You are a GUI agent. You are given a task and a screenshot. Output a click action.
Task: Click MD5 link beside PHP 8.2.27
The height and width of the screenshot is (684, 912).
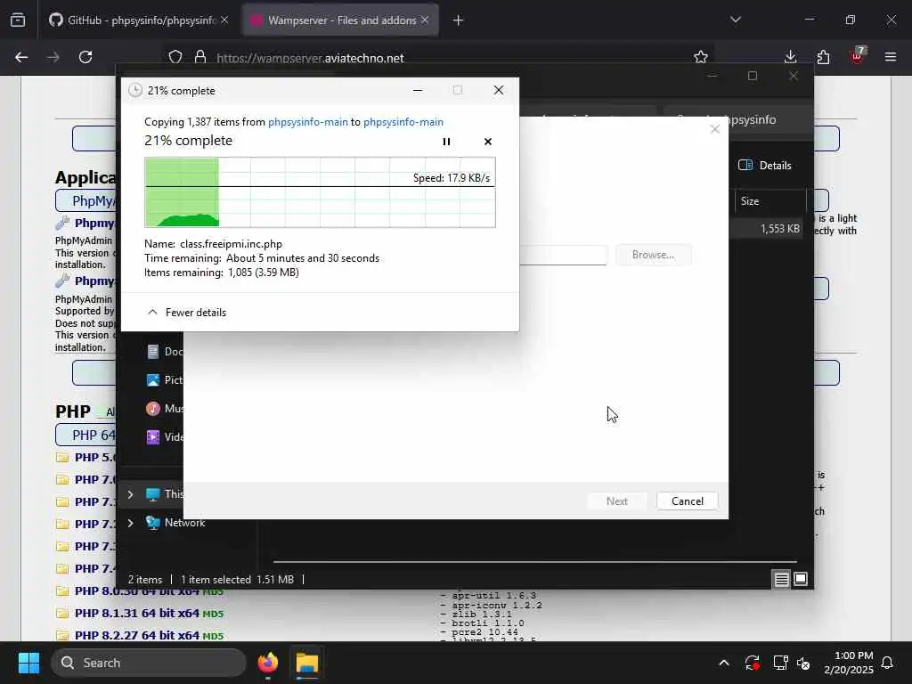pos(213,636)
